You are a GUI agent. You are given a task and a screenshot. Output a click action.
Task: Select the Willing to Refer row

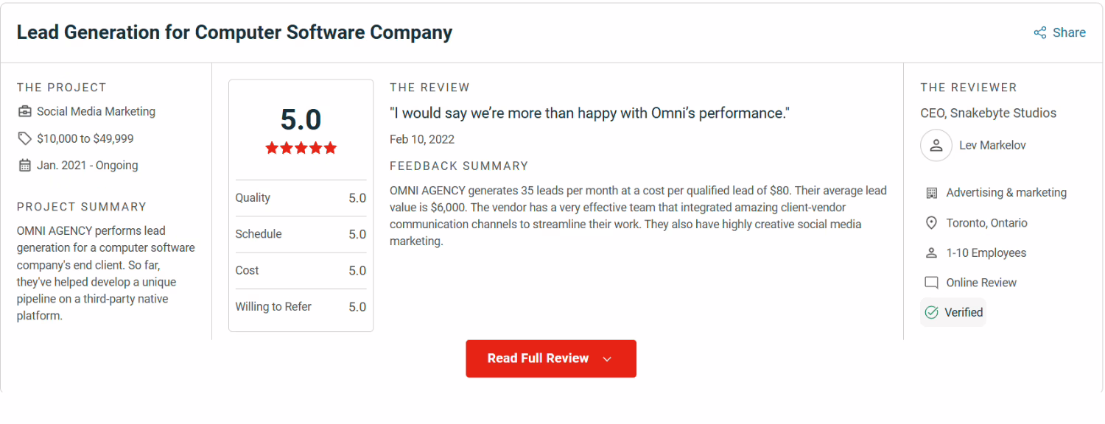point(301,307)
